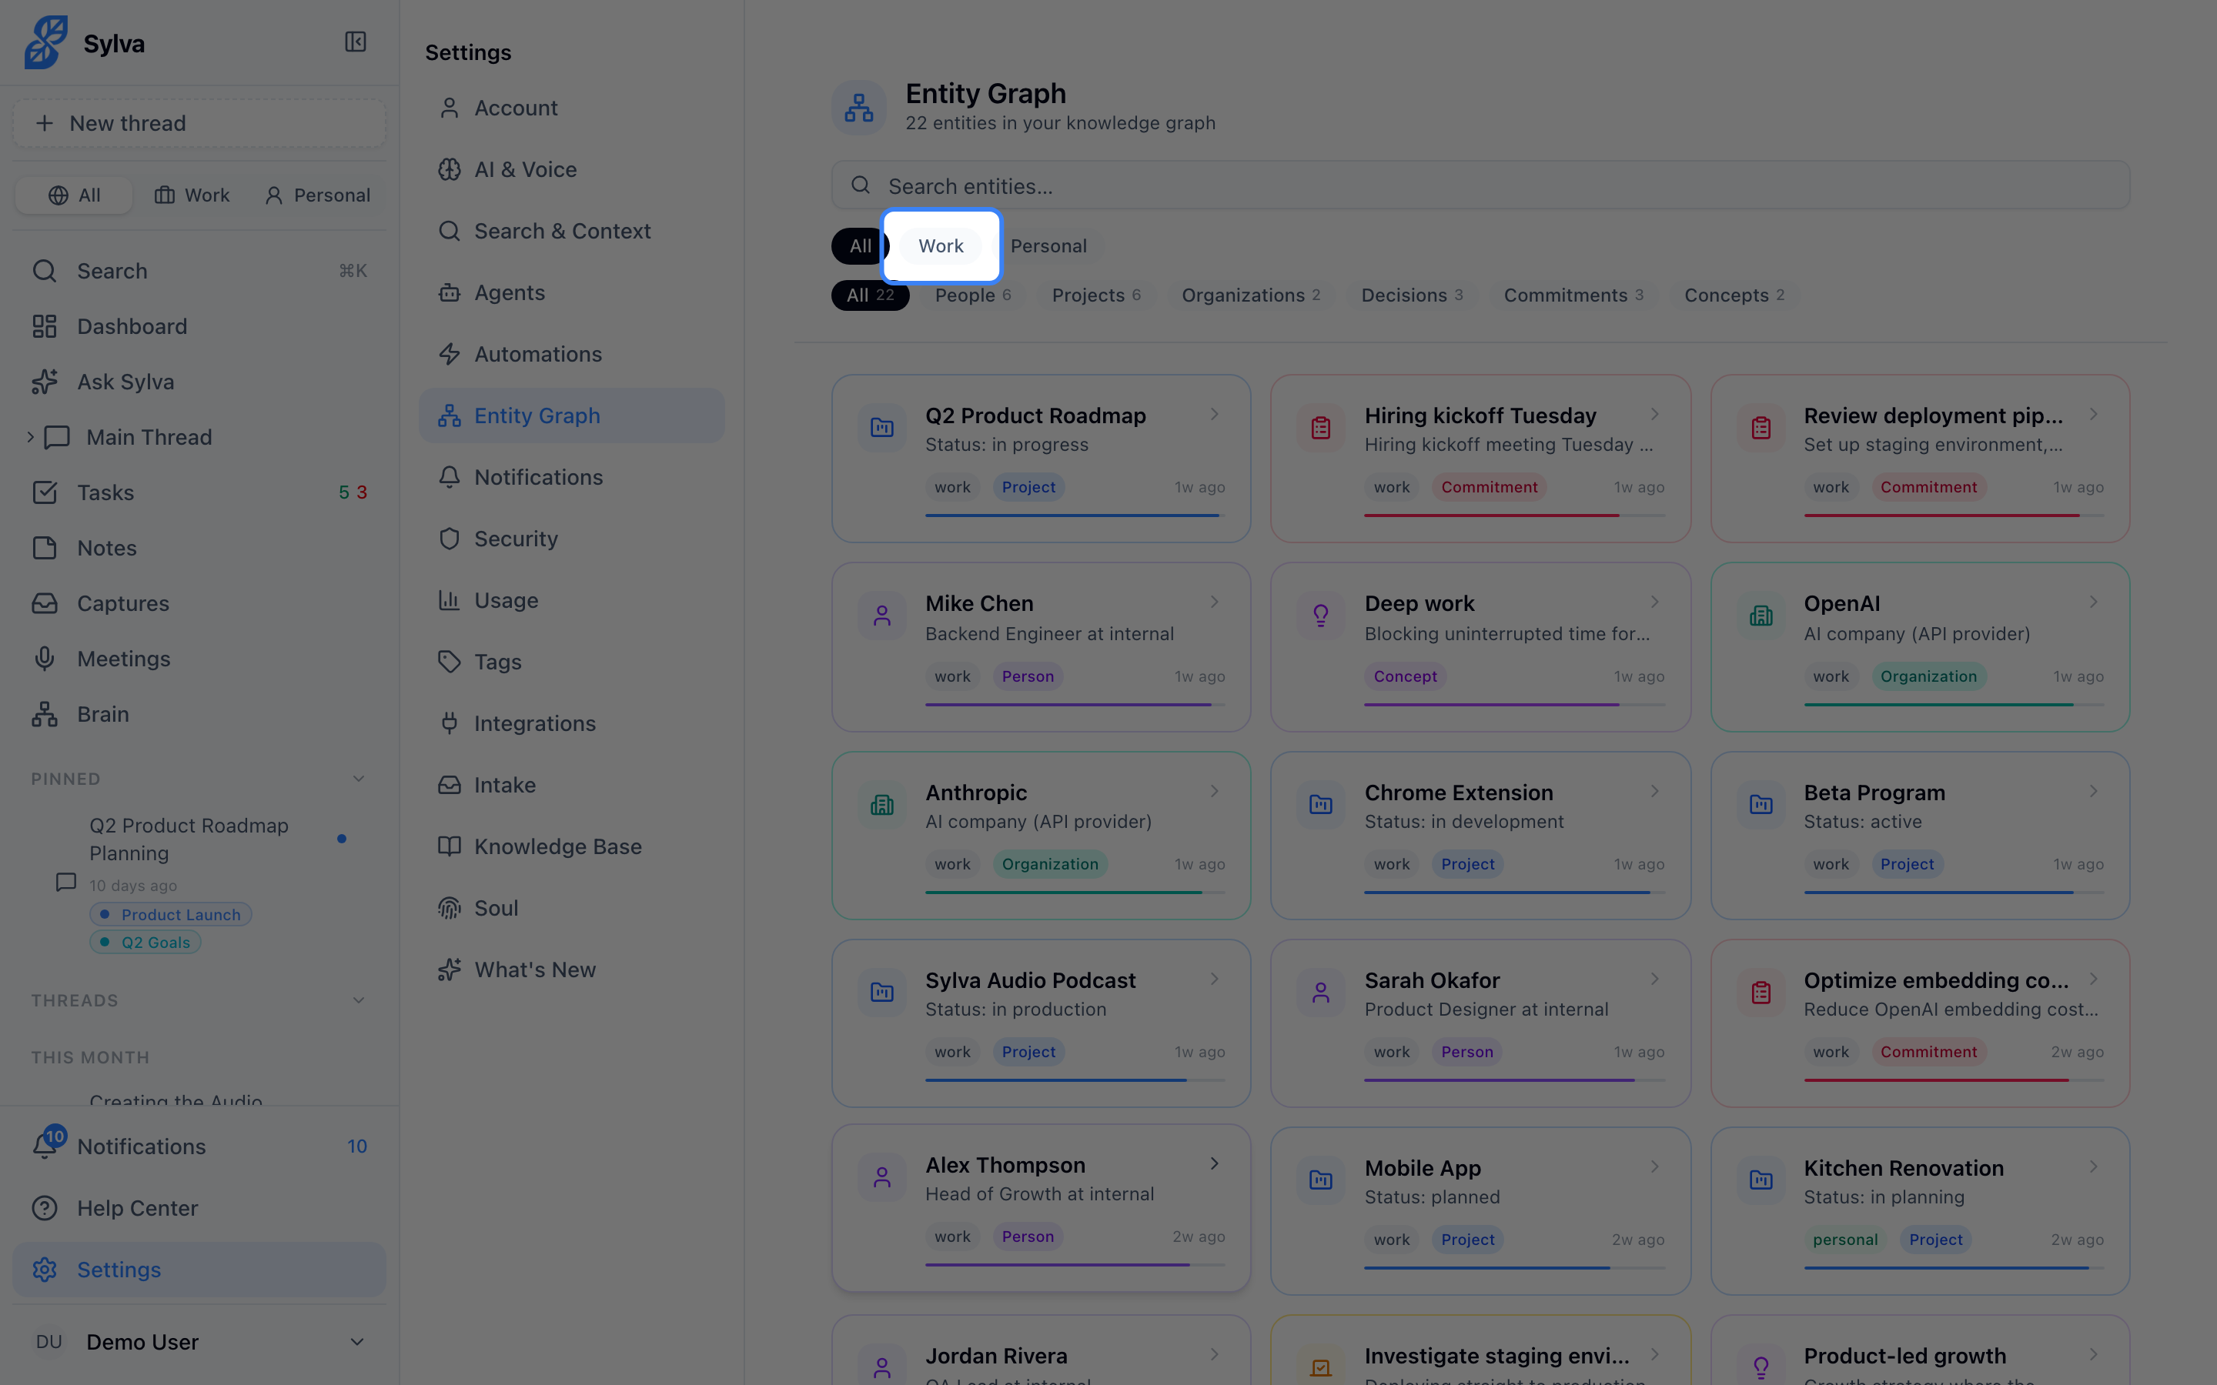Open Beta Program card chevron
Image resolution: width=2217 pixels, height=1385 pixels.
2093,790
